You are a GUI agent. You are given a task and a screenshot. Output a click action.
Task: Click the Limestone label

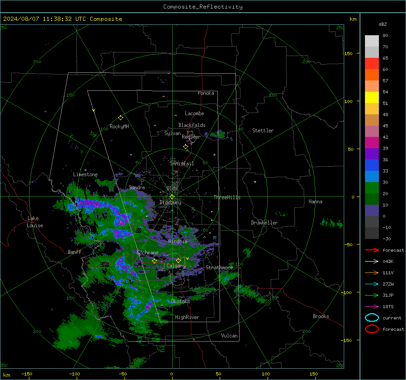coord(85,174)
